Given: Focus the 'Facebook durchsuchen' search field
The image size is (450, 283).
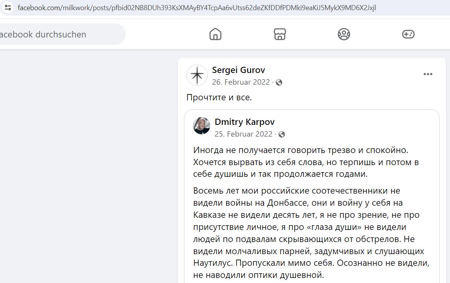Looking at the screenshot, I should tap(62, 34).
